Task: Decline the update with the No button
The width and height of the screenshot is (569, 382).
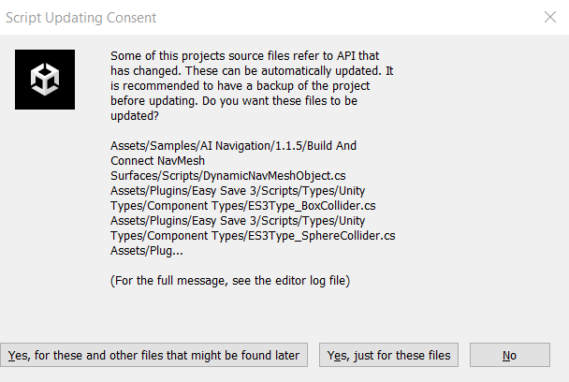Action: [509, 355]
